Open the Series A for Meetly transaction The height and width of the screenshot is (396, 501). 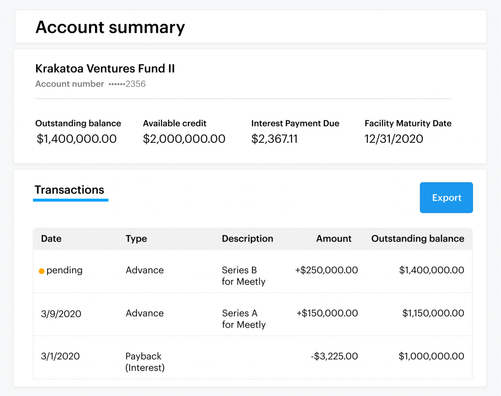[244, 319]
